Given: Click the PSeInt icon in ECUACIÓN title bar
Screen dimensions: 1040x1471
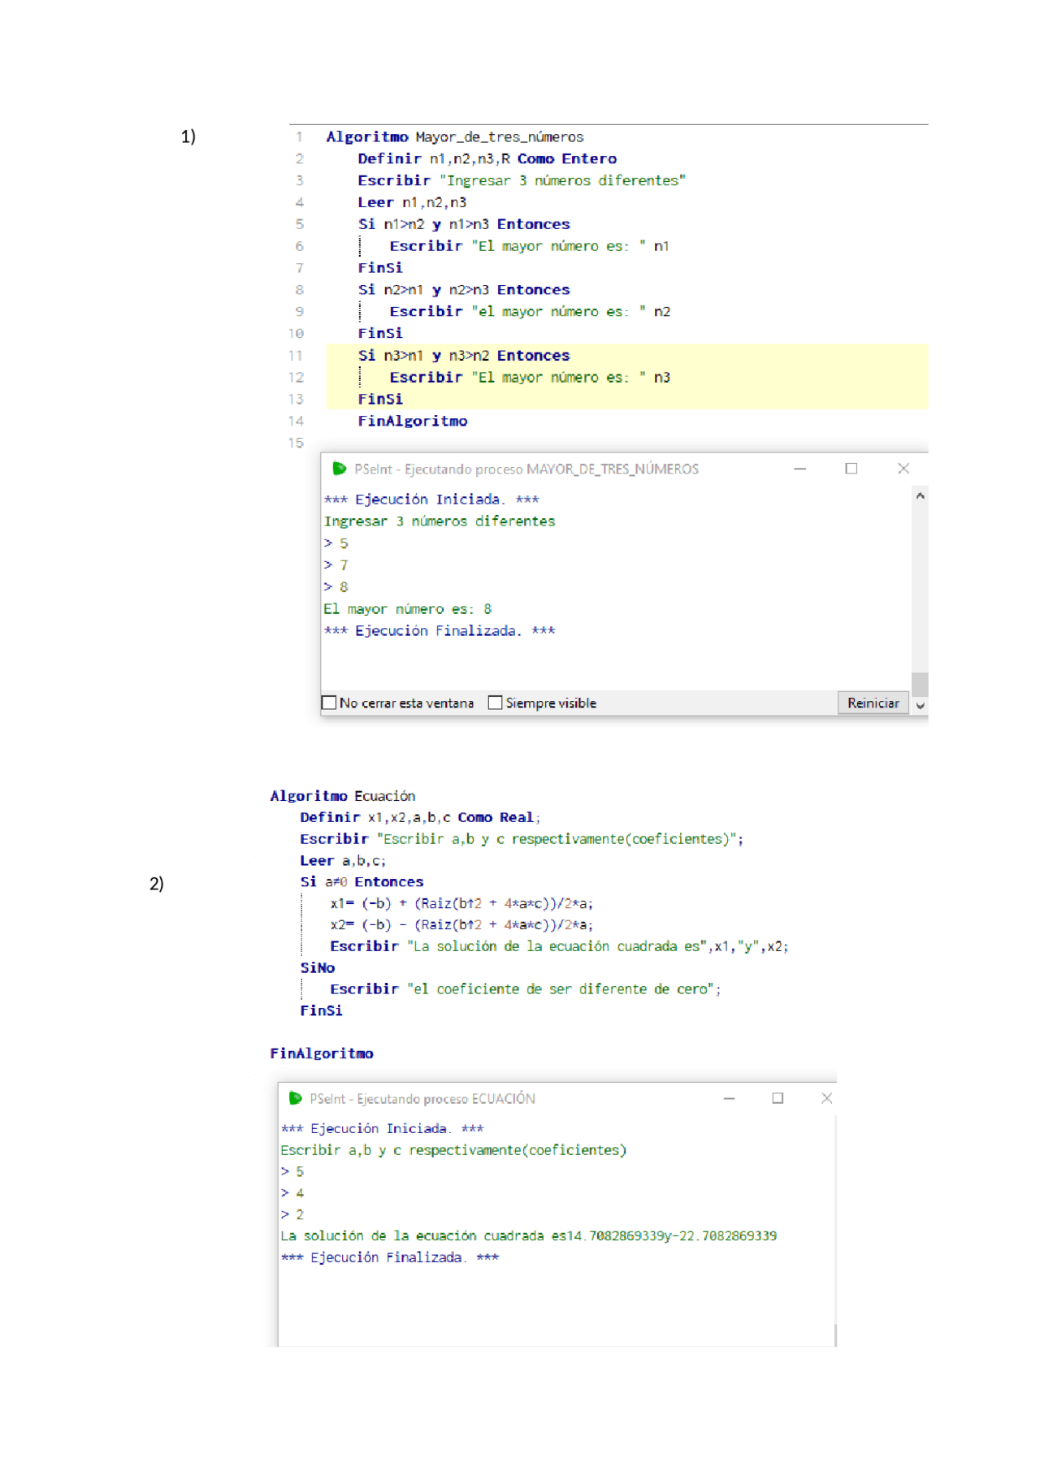Looking at the screenshot, I should tap(295, 1098).
